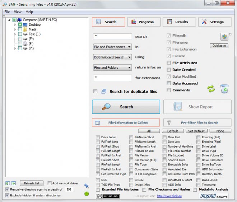Enable the File Attributes checkbox
The width and height of the screenshot is (237, 202).
pos(168,63)
